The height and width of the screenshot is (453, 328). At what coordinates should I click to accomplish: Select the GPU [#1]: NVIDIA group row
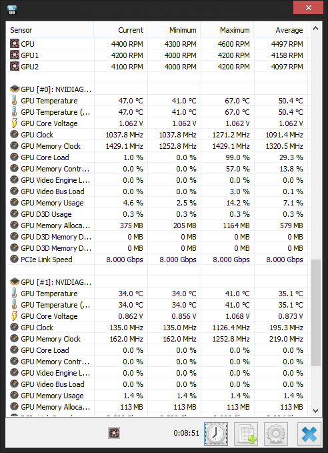point(157,282)
